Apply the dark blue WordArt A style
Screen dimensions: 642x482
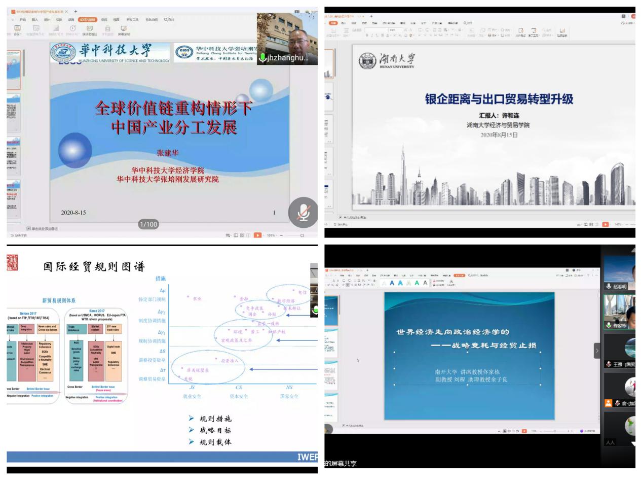click(392, 283)
